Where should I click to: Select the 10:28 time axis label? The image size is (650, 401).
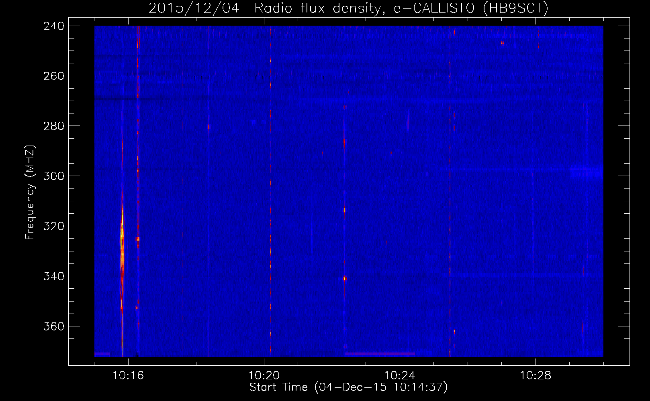(x=536, y=376)
